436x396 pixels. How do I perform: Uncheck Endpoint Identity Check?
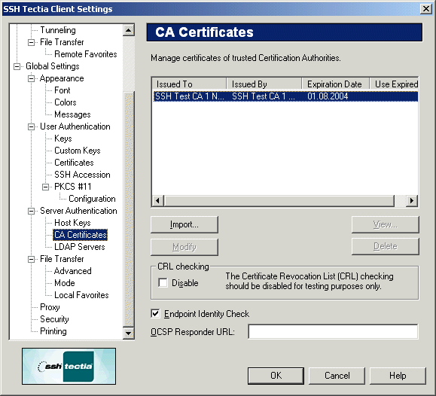pos(155,313)
